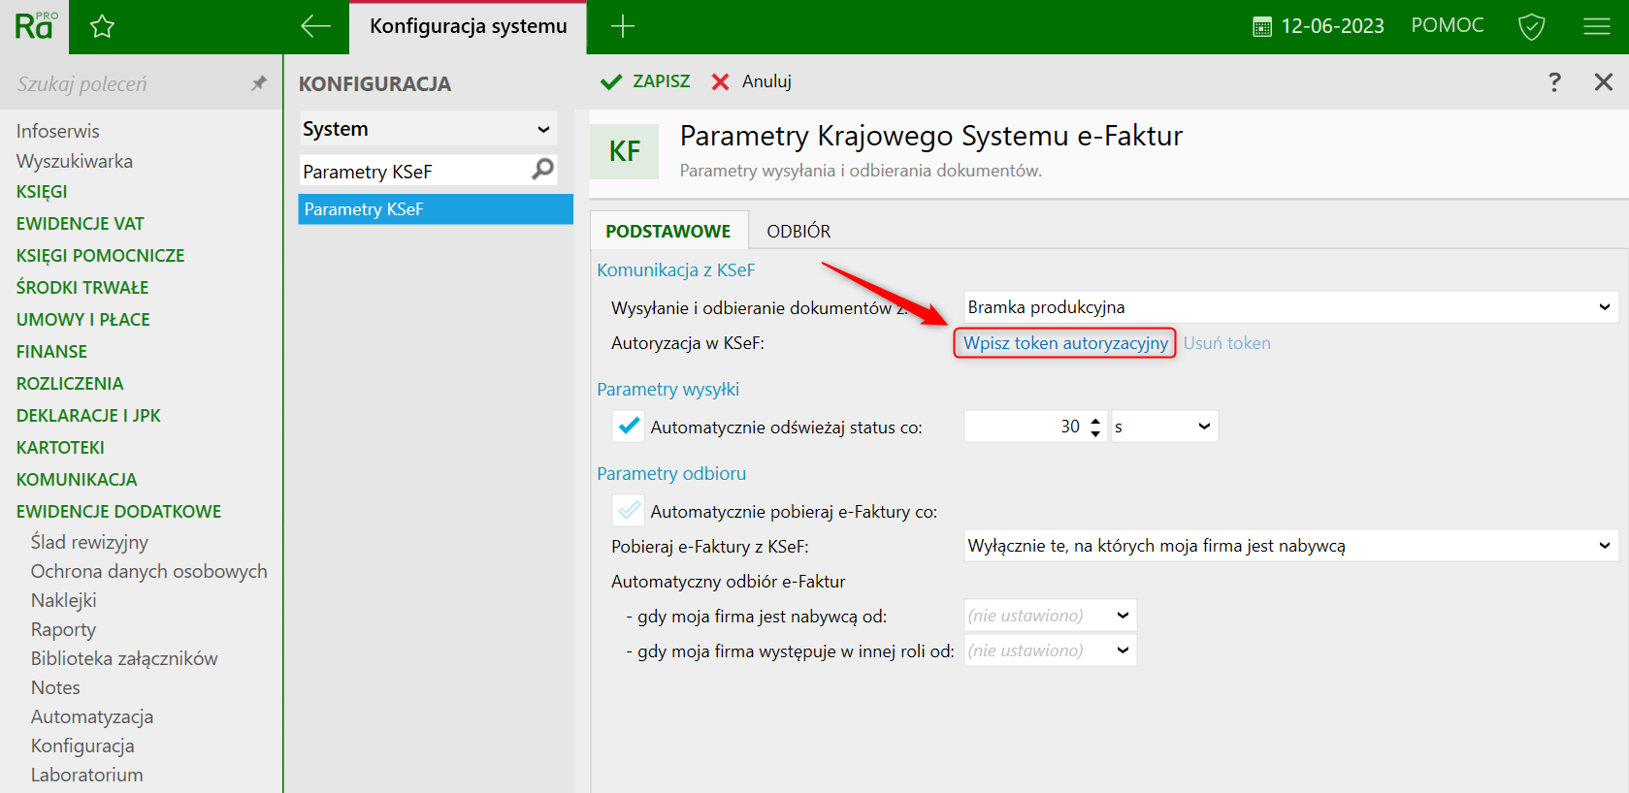Expand KARTOTEKI section

(60, 448)
